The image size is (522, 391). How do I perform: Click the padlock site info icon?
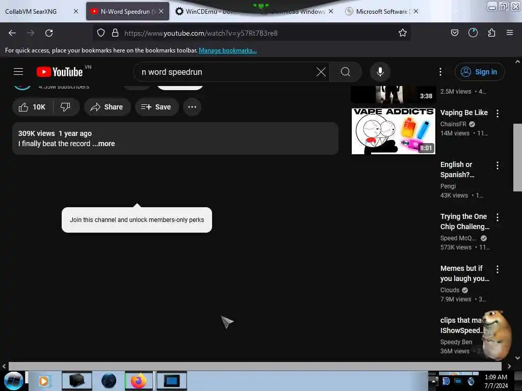(115, 33)
